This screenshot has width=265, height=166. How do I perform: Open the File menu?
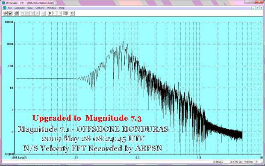pos(10,8)
